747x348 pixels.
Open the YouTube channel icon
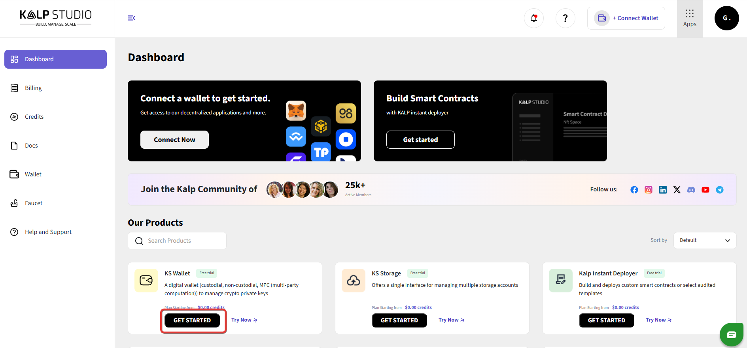[x=705, y=190]
